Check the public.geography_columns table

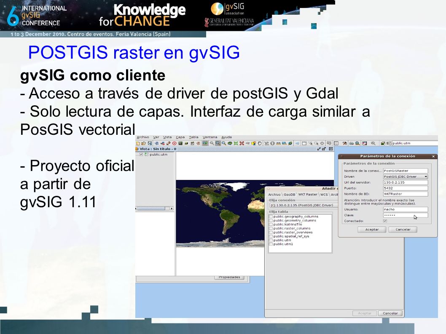[271, 216]
